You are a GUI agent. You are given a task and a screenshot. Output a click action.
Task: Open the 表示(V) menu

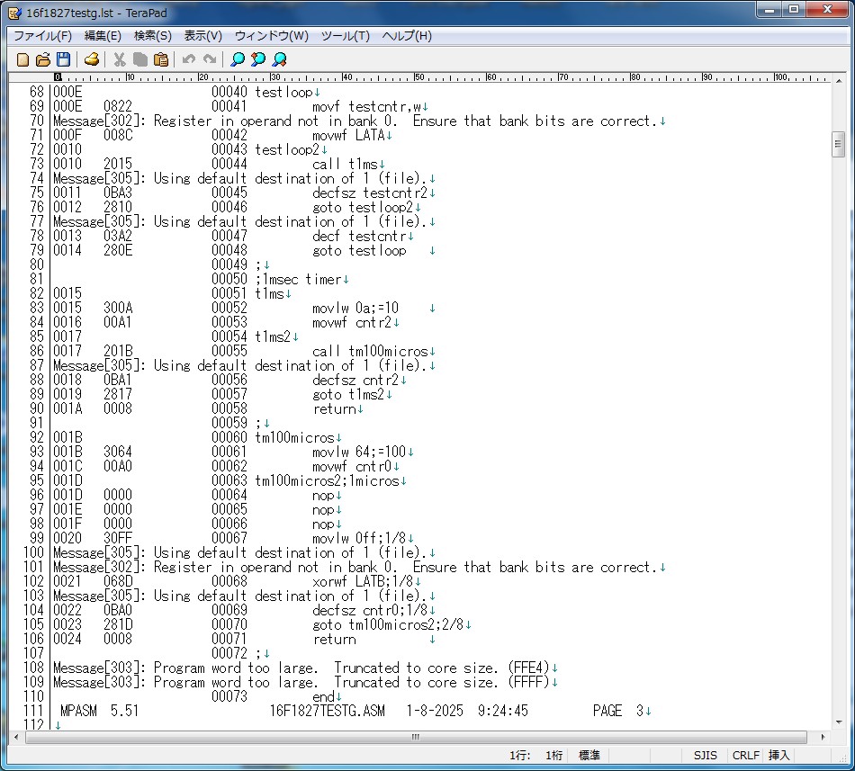(x=202, y=36)
